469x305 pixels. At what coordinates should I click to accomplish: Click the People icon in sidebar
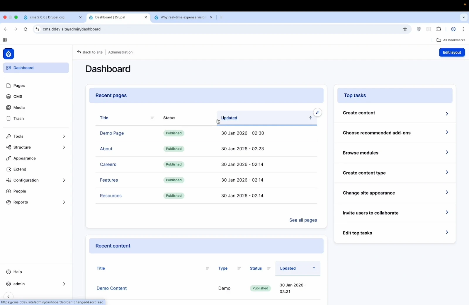point(9,191)
